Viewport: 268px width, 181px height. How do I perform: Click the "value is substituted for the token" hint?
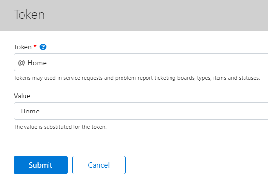[60, 127]
